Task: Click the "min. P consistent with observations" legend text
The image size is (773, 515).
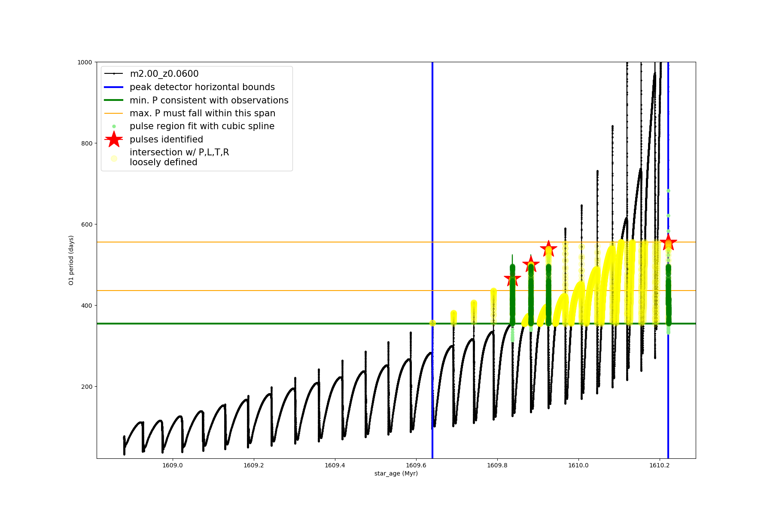Action: [x=209, y=100]
